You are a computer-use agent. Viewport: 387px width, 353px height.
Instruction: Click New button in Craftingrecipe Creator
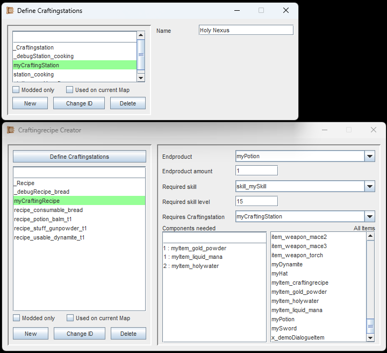31,334
